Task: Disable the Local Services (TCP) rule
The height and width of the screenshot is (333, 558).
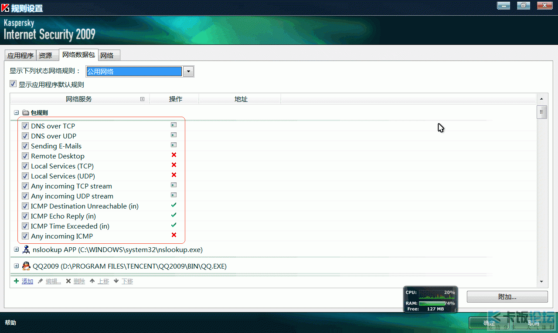Action: 25,166
